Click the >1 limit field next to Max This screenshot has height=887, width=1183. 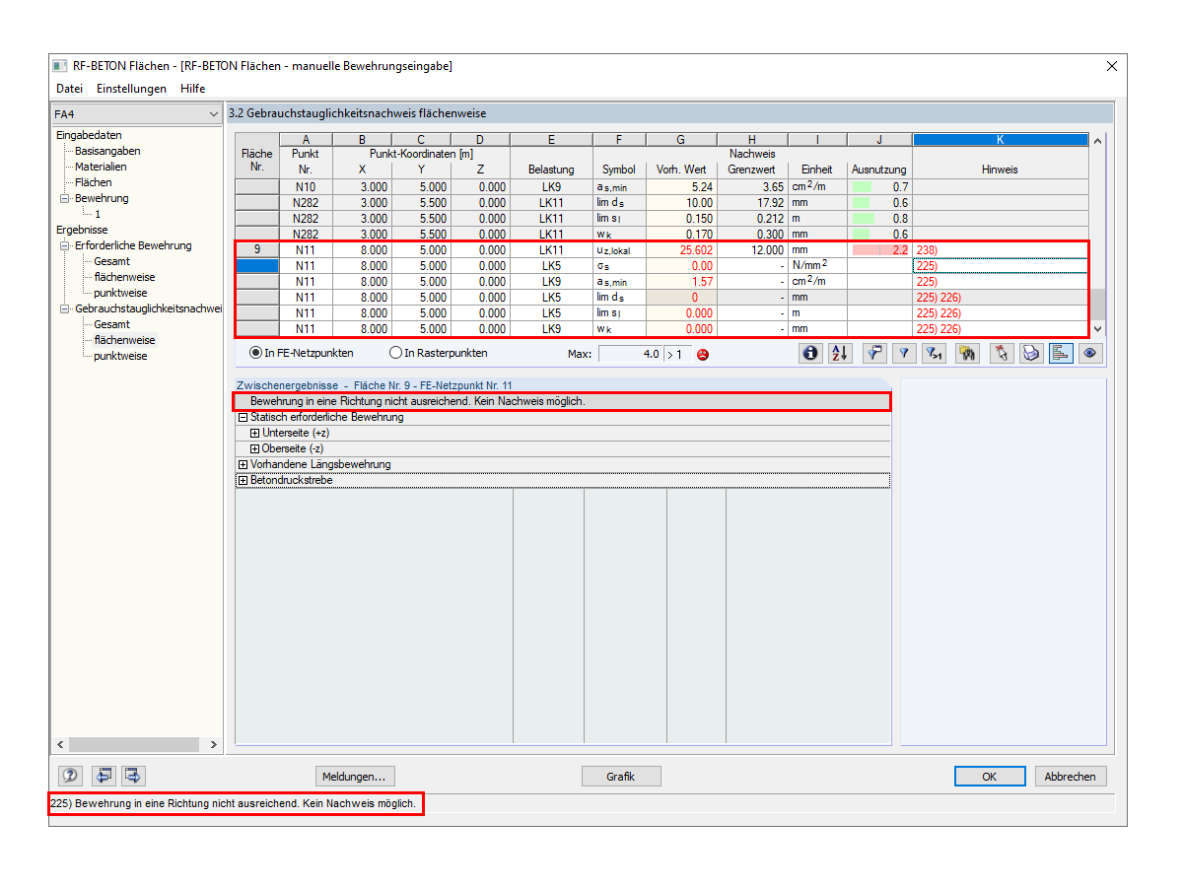[676, 354]
